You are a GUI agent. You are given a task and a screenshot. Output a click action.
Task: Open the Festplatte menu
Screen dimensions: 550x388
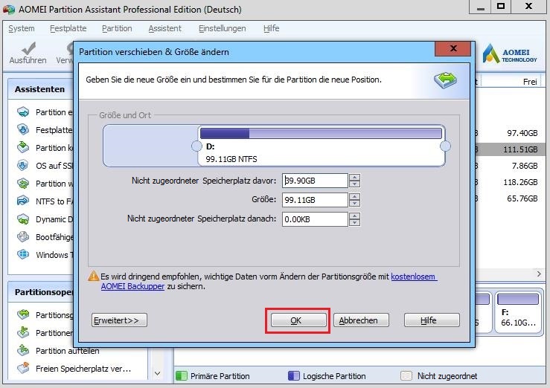[68, 28]
